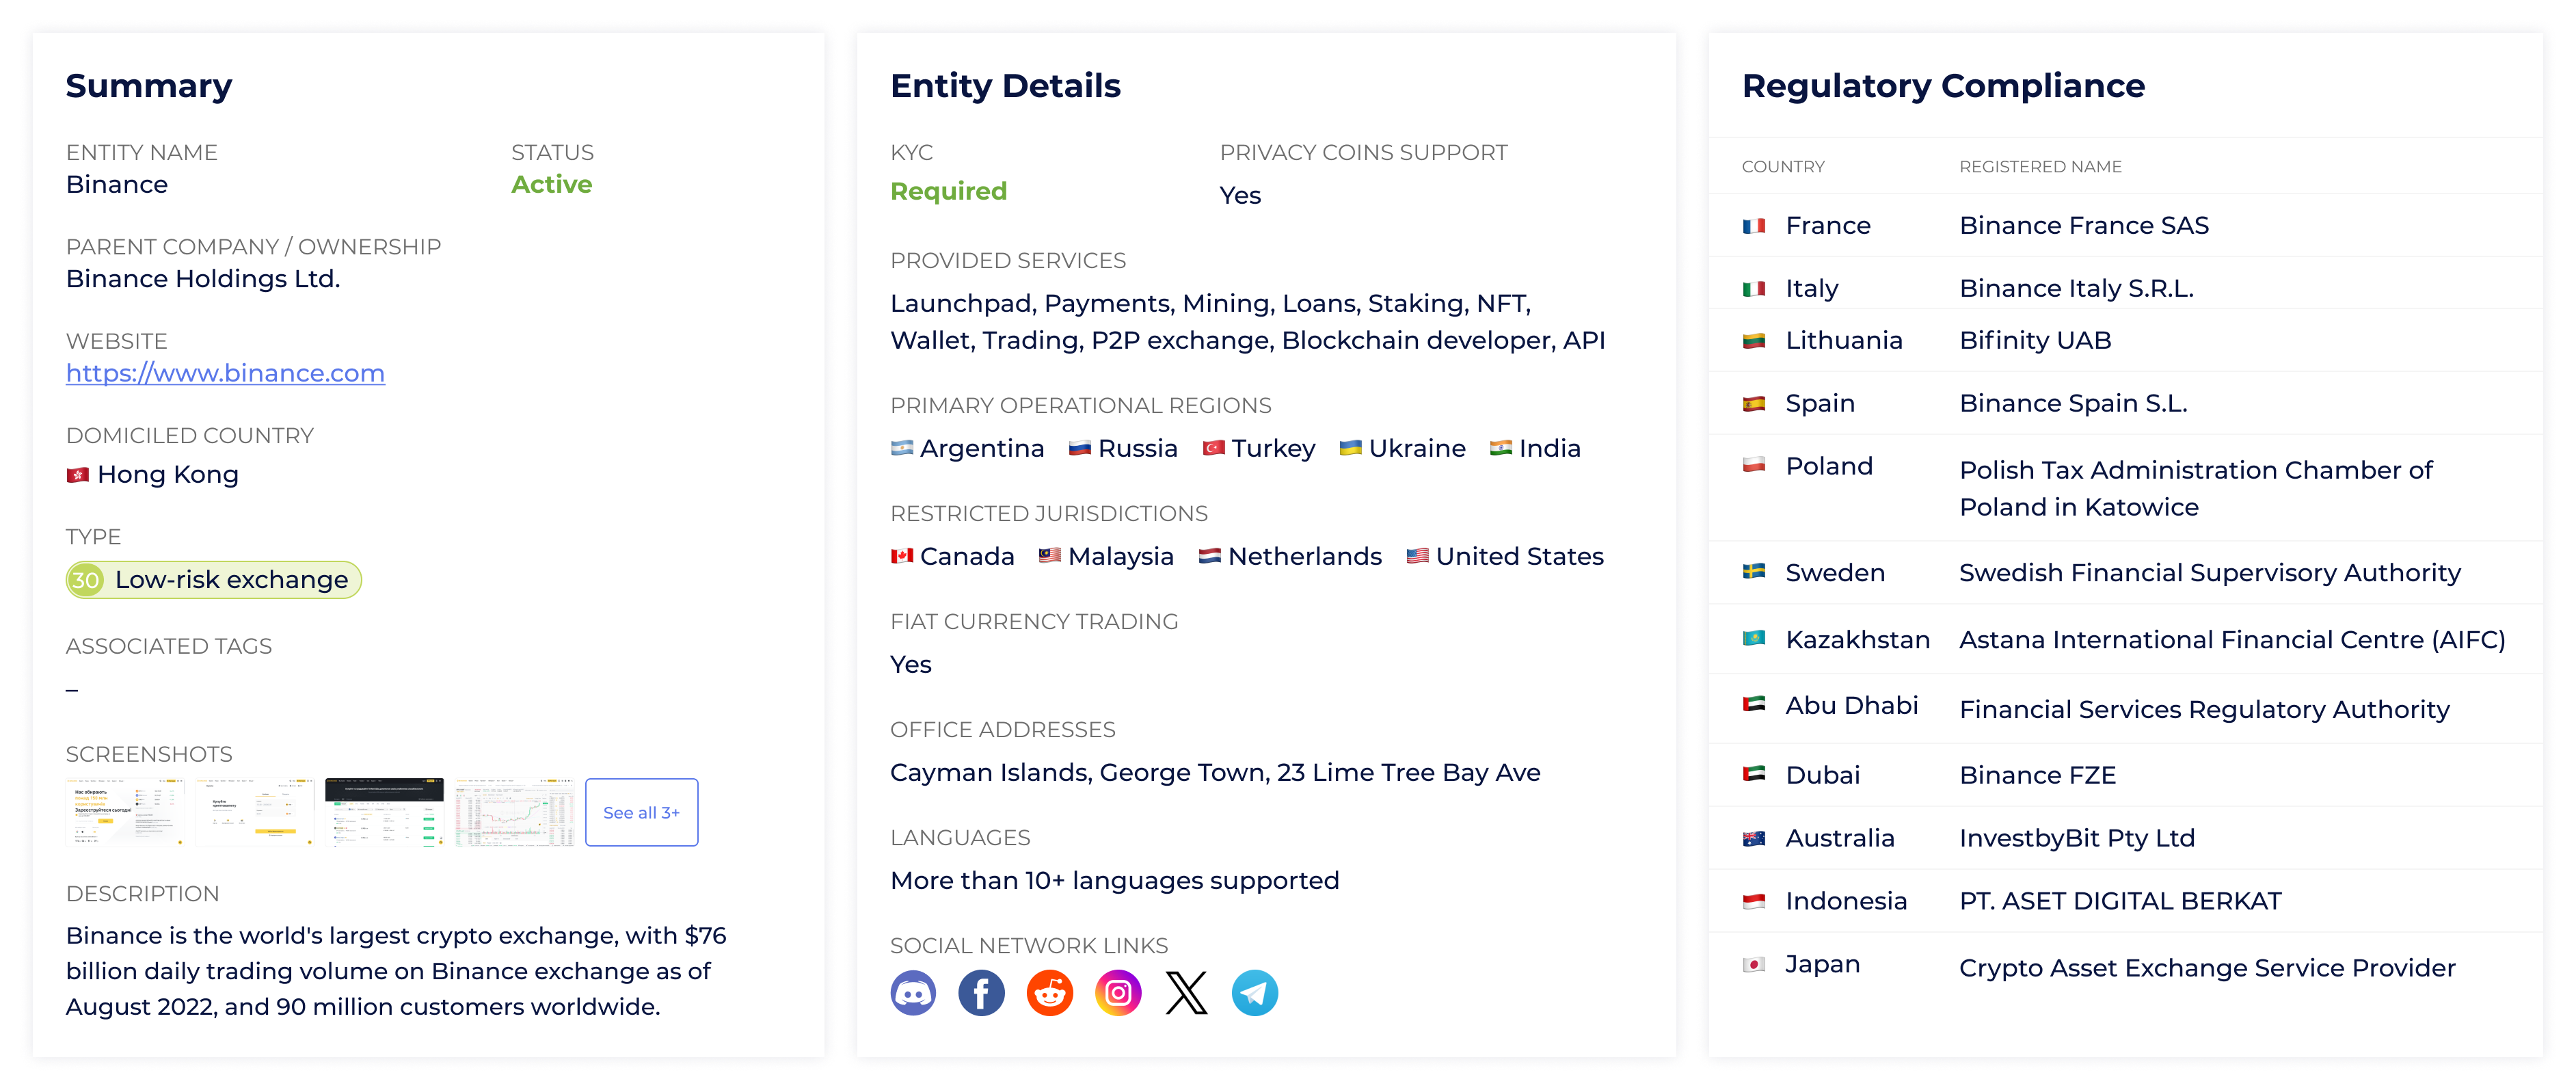
Task: Click the See all 3+ screenshots button
Action: pos(641,812)
